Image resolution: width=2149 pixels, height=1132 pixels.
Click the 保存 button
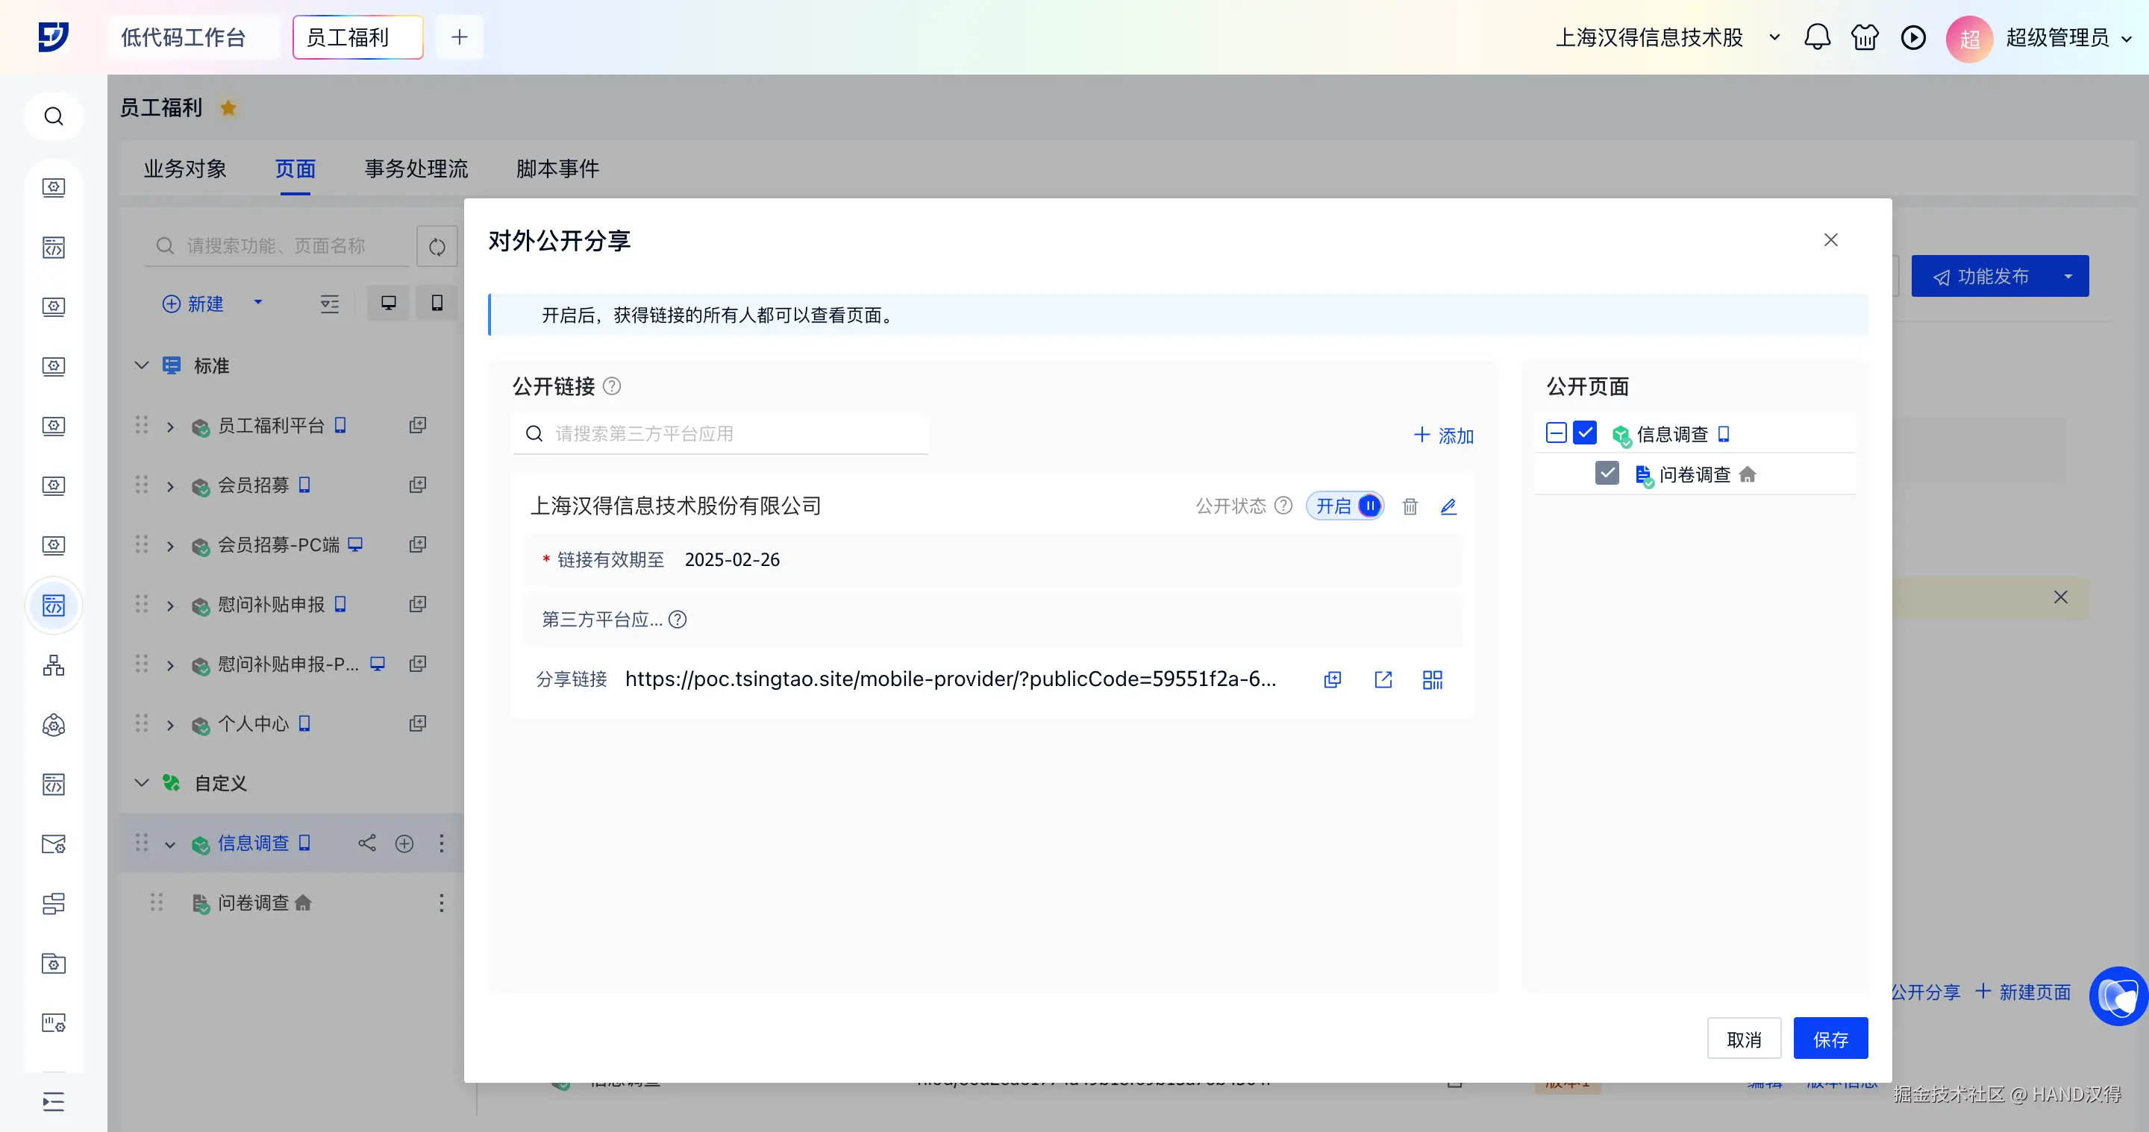click(x=1830, y=1039)
